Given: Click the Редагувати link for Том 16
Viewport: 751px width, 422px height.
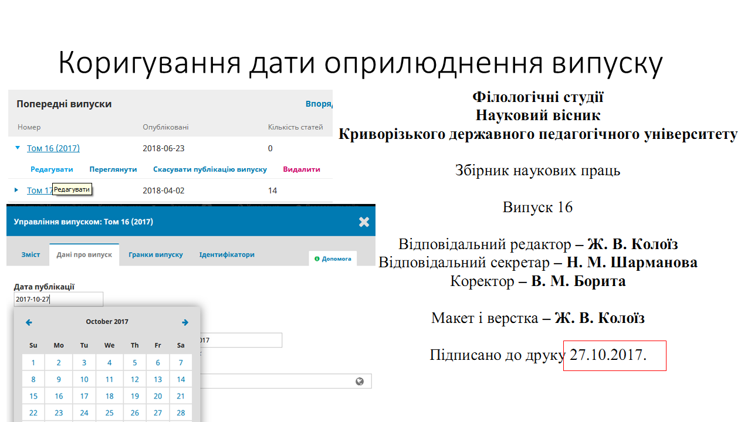Looking at the screenshot, I should 52,169.
